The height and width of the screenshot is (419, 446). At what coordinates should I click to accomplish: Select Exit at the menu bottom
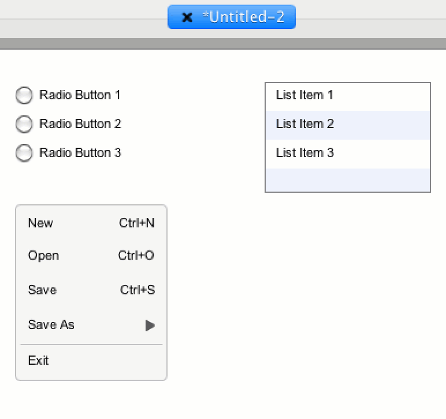click(38, 361)
